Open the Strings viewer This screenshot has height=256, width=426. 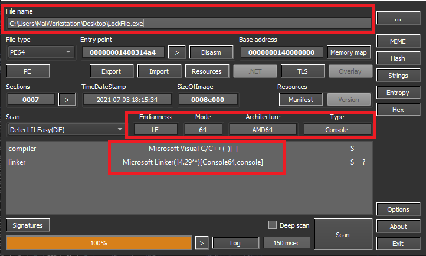coord(398,76)
